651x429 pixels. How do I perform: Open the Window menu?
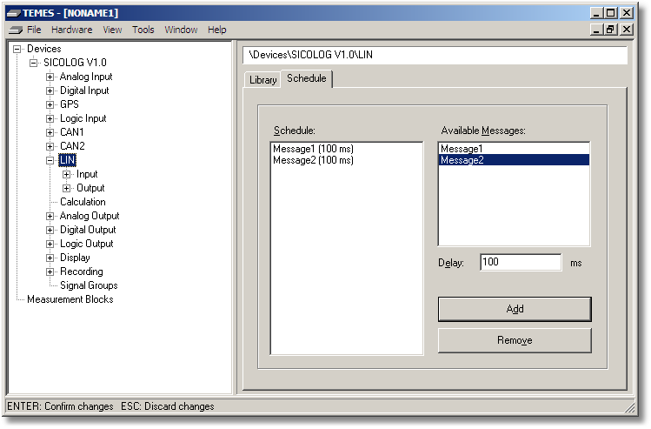(181, 30)
